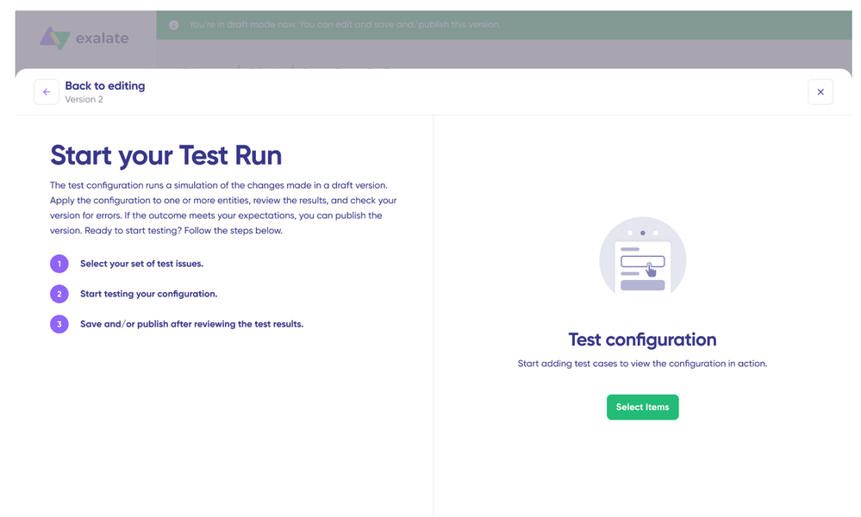Click the step 2 number circle
Image resolution: width=861 pixels, height=517 pixels.
(x=59, y=294)
